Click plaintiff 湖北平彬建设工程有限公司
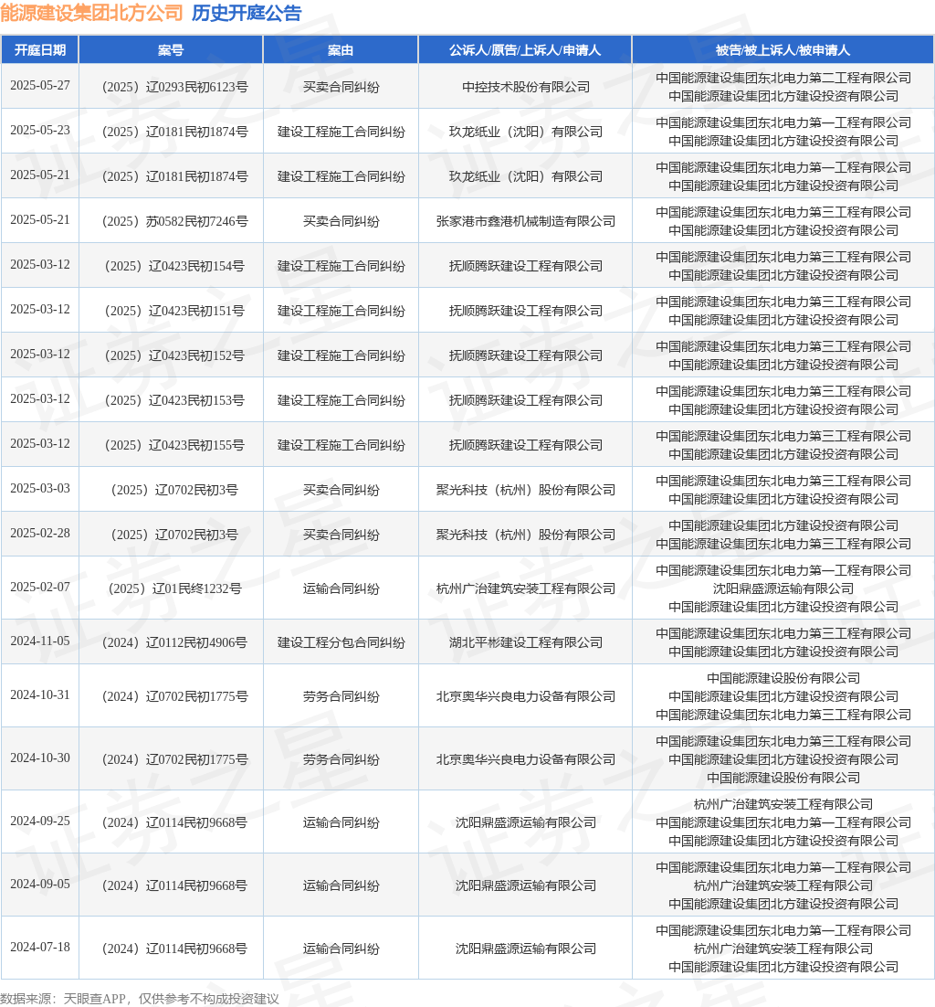935x1007 pixels. pos(526,643)
